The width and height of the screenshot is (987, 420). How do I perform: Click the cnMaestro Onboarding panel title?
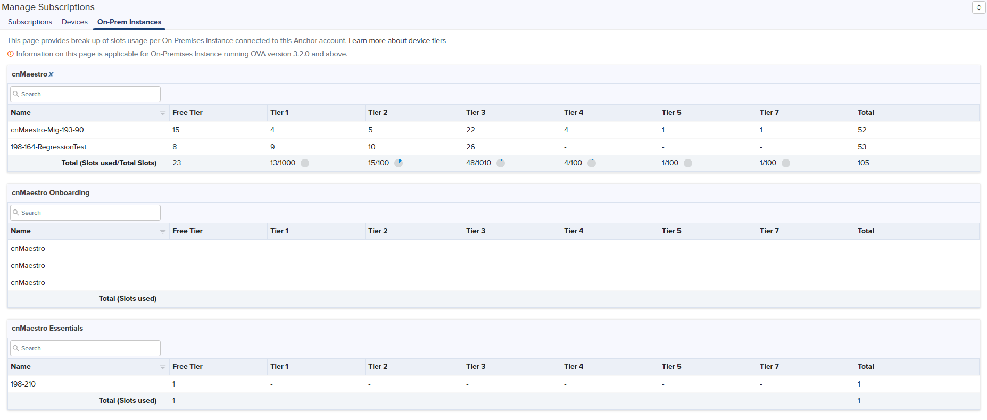coord(51,192)
